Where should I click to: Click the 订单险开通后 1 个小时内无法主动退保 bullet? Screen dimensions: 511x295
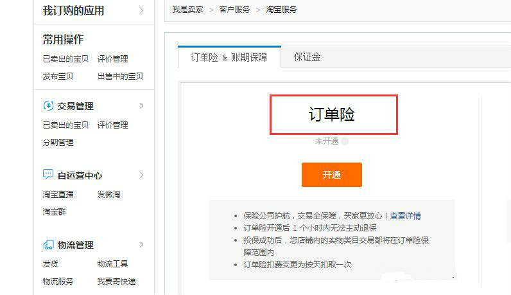tap(310, 228)
